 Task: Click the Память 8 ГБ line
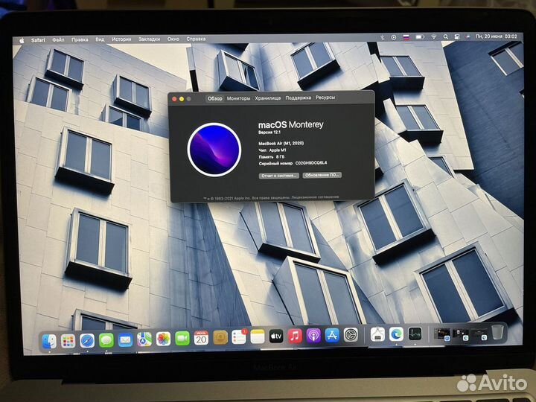272,157
